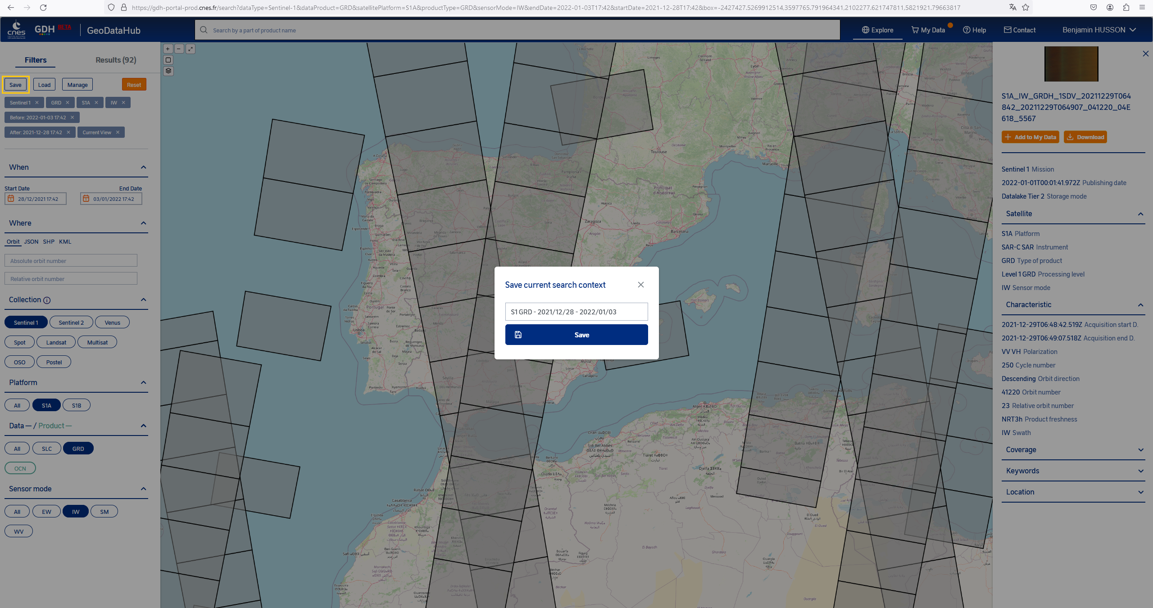The width and height of the screenshot is (1153, 608).
Task: Open the map layers icon
Action: point(168,71)
